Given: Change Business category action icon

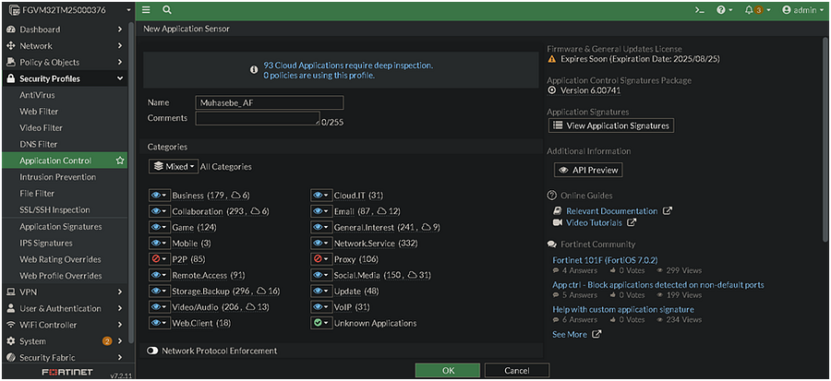Looking at the screenshot, I should (159, 196).
